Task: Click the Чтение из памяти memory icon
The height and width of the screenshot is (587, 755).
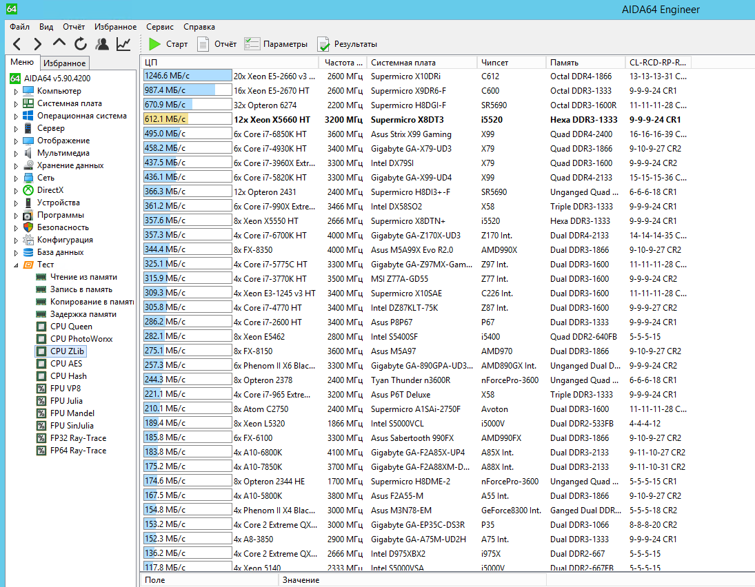Action: click(41, 277)
